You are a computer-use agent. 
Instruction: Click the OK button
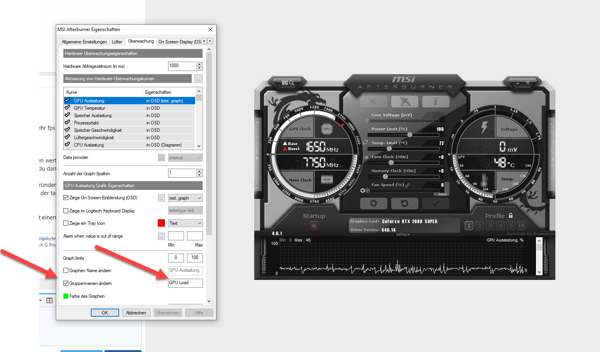[x=105, y=313]
